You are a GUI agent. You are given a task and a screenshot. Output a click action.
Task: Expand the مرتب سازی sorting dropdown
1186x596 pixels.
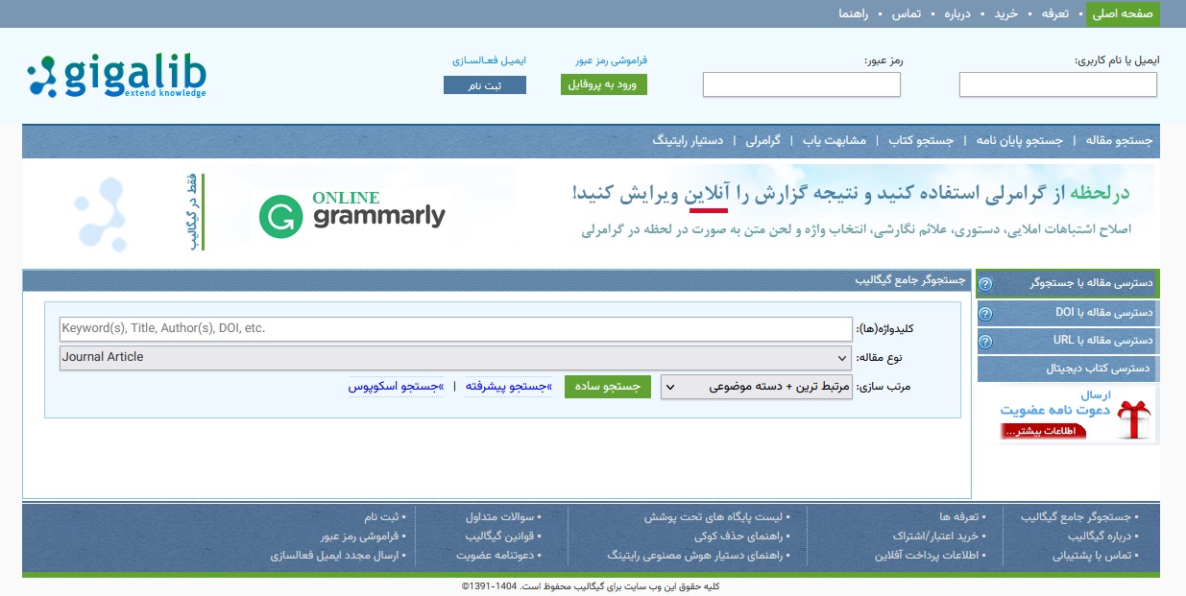[x=757, y=387]
